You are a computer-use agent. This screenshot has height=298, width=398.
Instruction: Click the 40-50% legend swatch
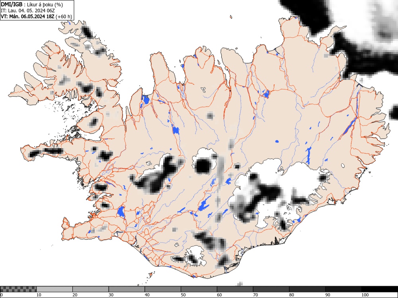(x=163, y=289)
